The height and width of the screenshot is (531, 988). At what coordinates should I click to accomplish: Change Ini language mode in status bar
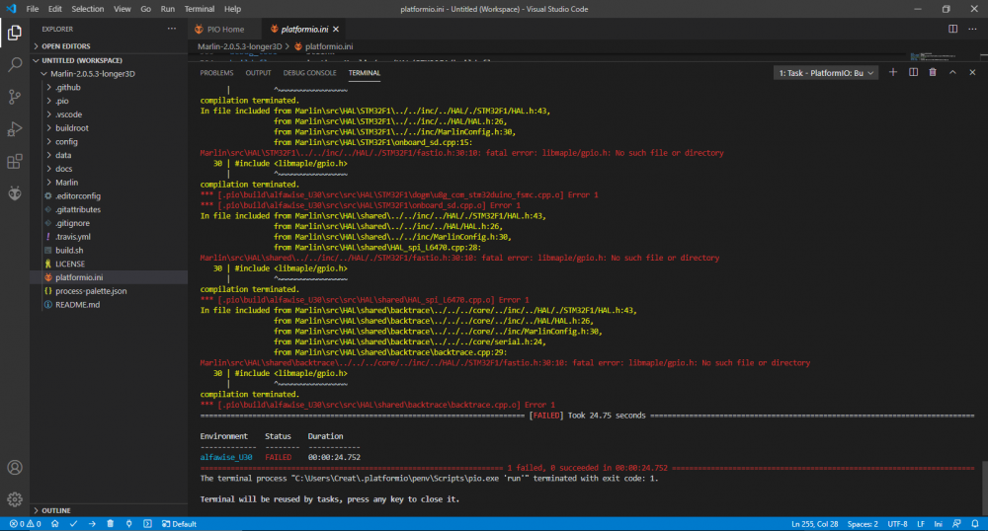[938, 524]
